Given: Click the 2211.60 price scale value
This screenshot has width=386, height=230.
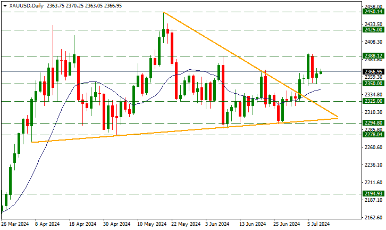Looking at the screenshot, I should point(373,183).
